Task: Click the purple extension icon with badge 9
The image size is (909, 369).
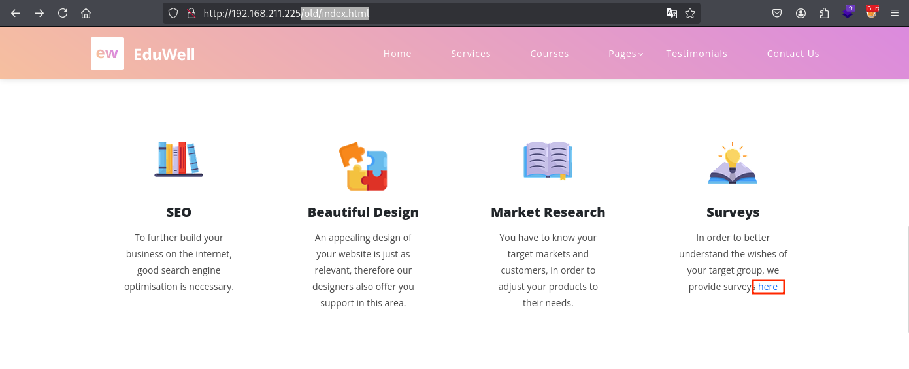Action: (848, 12)
